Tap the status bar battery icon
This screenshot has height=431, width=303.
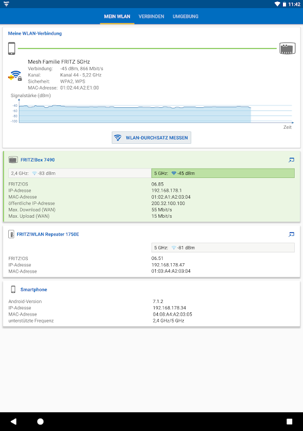click(284, 4)
